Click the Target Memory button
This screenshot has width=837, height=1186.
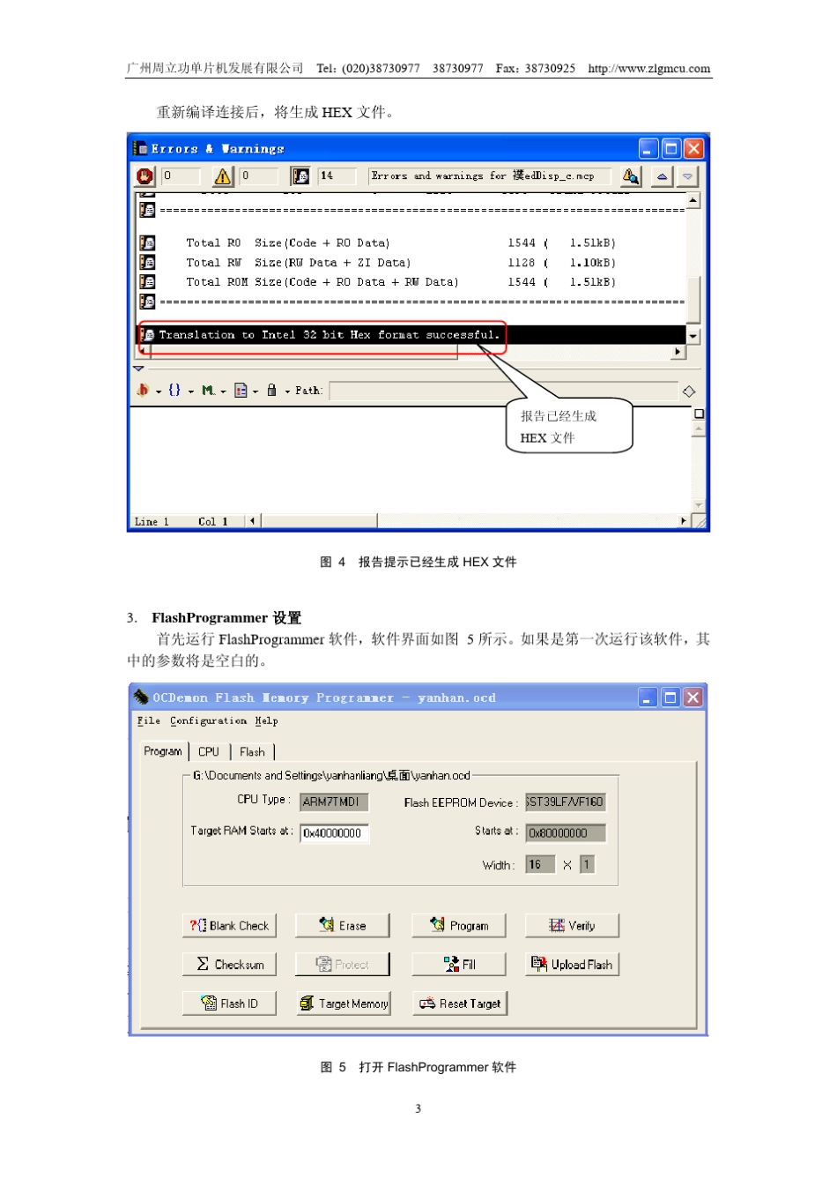pyautogui.click(x=343, y=1003)
